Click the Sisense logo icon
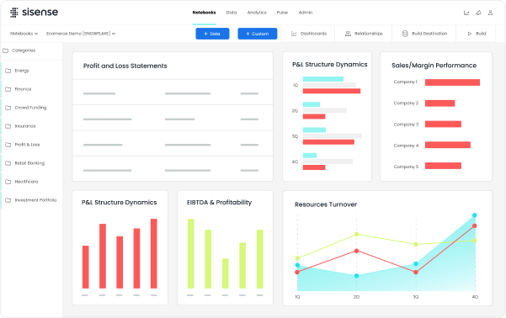 [13, 13]
